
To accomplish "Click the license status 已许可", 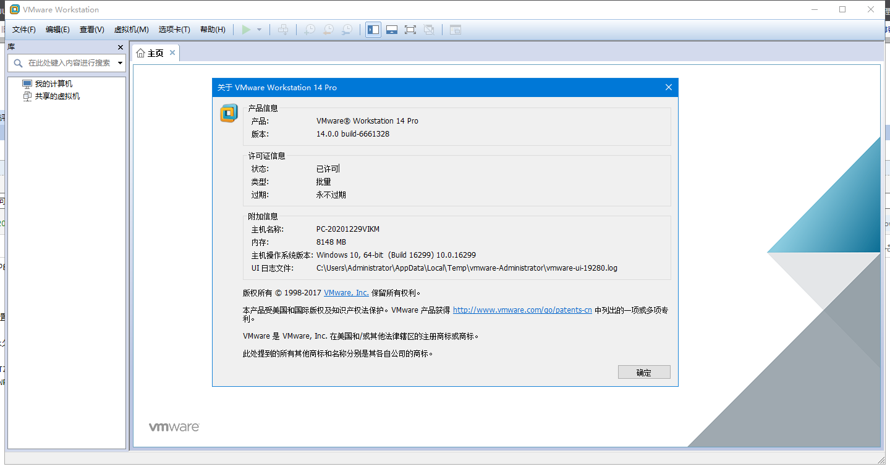I will pos(328,169).
